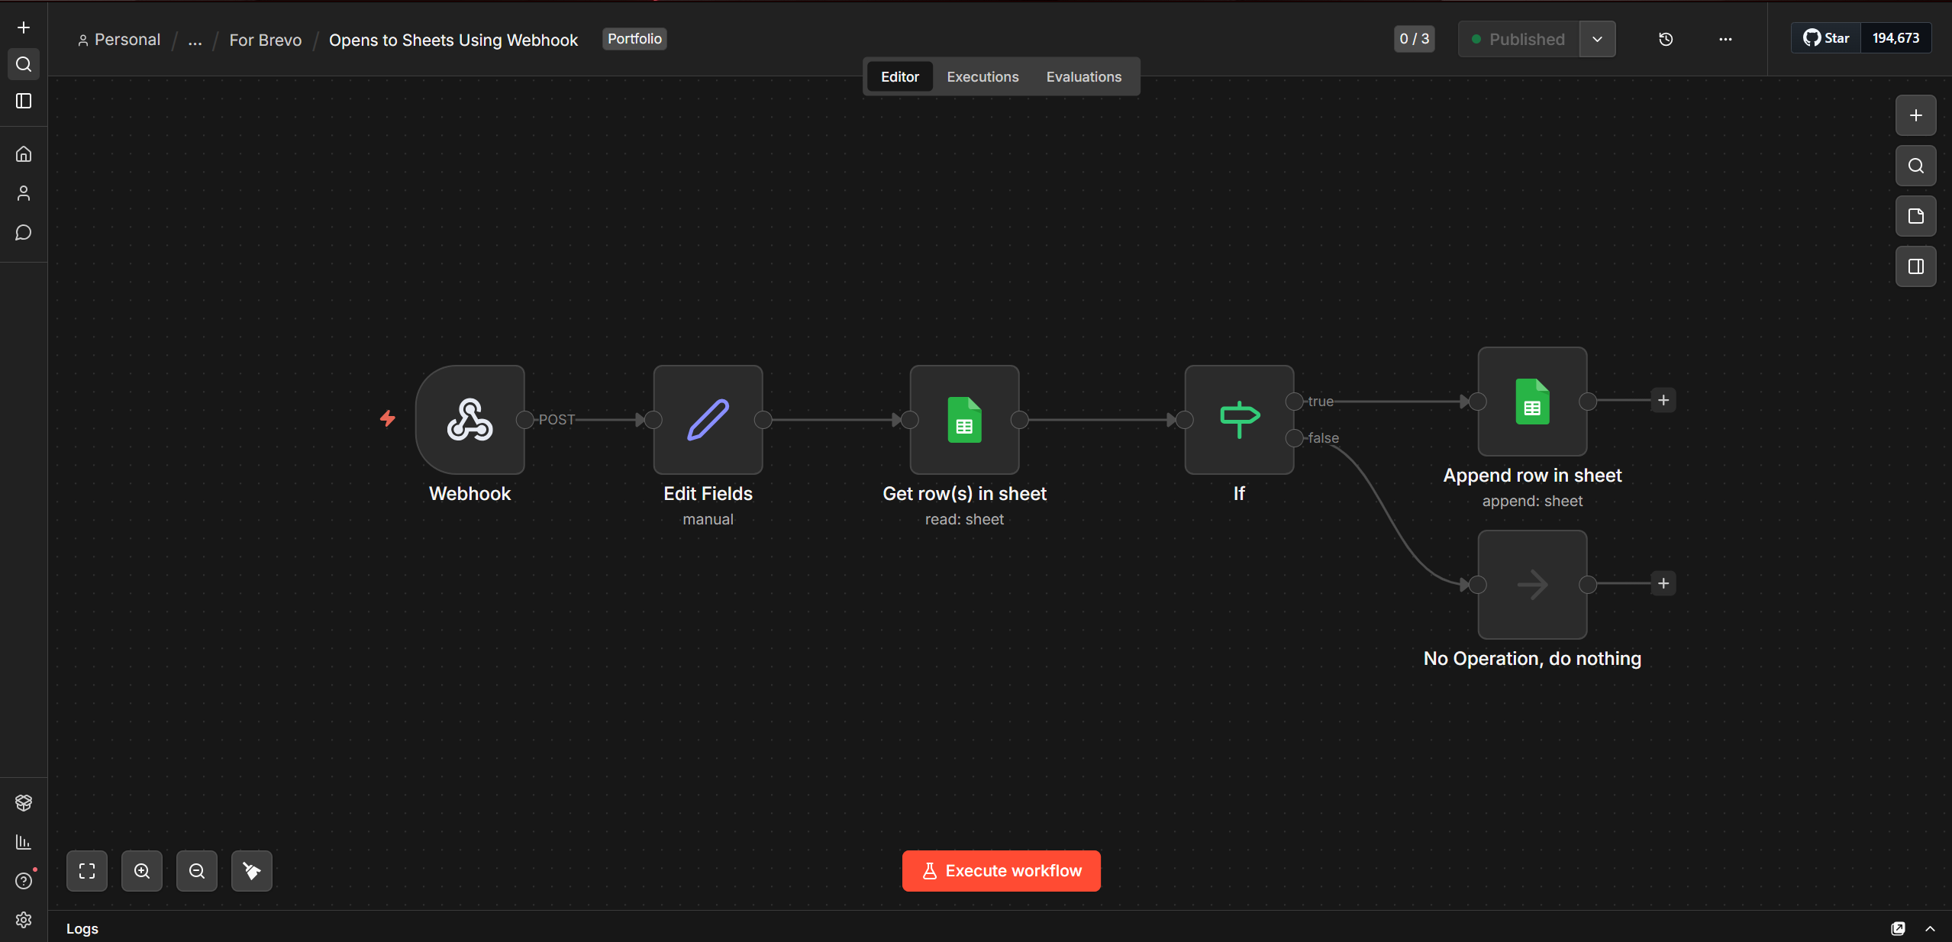This screenshot has height=942, width=1952.
Task: Open workflow version history icon
Action: point(1666,39)
